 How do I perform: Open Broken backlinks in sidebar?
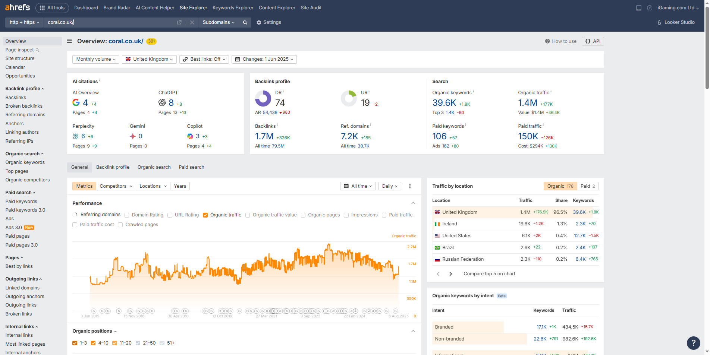tap(24, 106)
